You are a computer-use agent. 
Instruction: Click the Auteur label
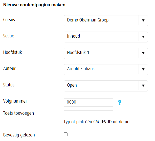click(9, 68)
